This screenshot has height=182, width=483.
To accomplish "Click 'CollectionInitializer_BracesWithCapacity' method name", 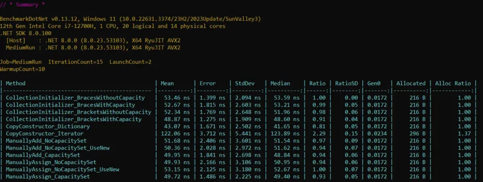I will pos(70,105).
